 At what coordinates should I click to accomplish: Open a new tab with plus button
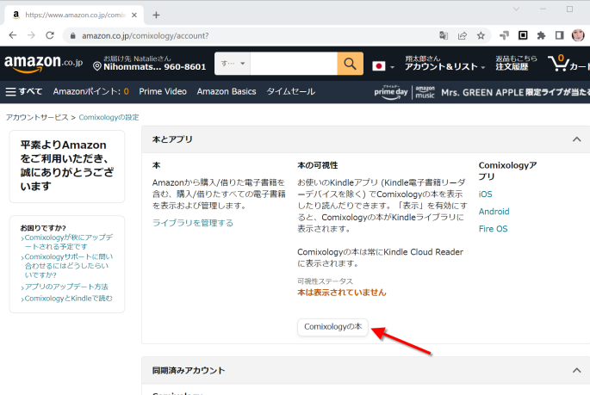click(156, 15)
